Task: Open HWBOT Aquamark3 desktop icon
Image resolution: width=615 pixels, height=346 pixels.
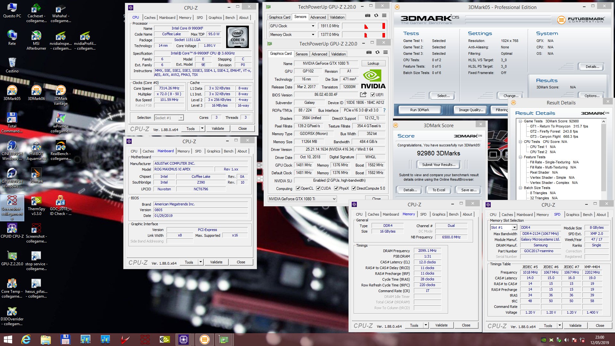Action: (x=36, y=151)
